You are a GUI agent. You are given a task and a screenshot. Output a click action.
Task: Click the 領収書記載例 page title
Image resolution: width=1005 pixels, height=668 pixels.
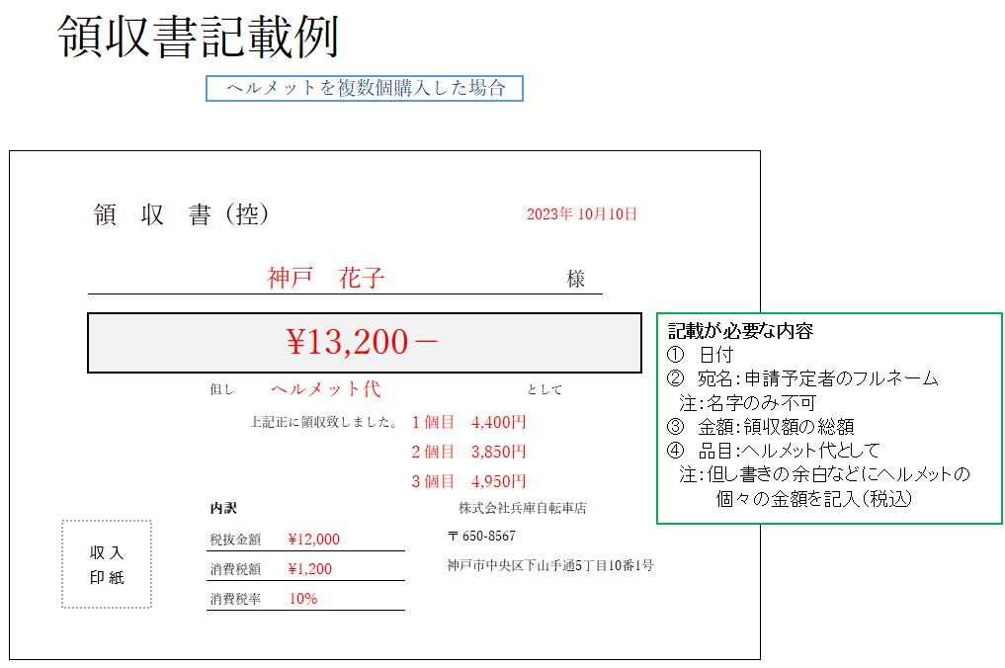click(198, 38)
